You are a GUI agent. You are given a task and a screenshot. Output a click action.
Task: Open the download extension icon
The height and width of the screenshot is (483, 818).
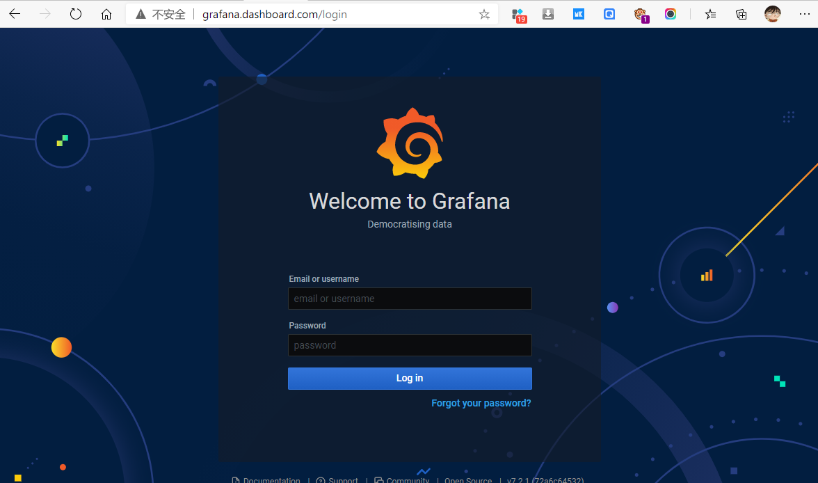click(x=548, y=14)
